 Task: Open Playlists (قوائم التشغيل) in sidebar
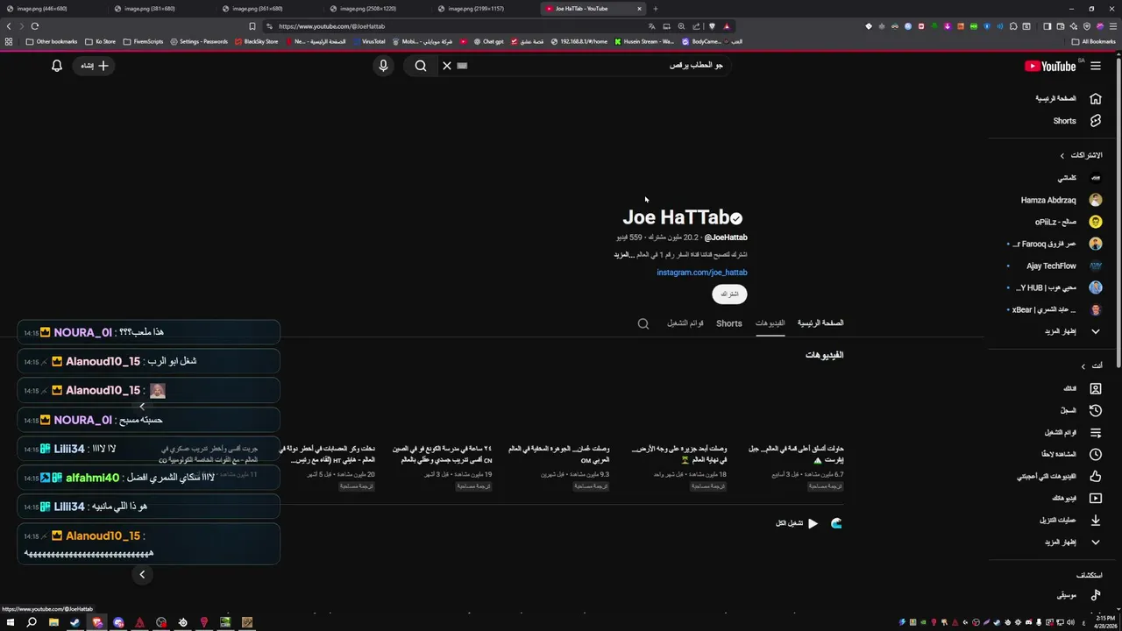1073,432
